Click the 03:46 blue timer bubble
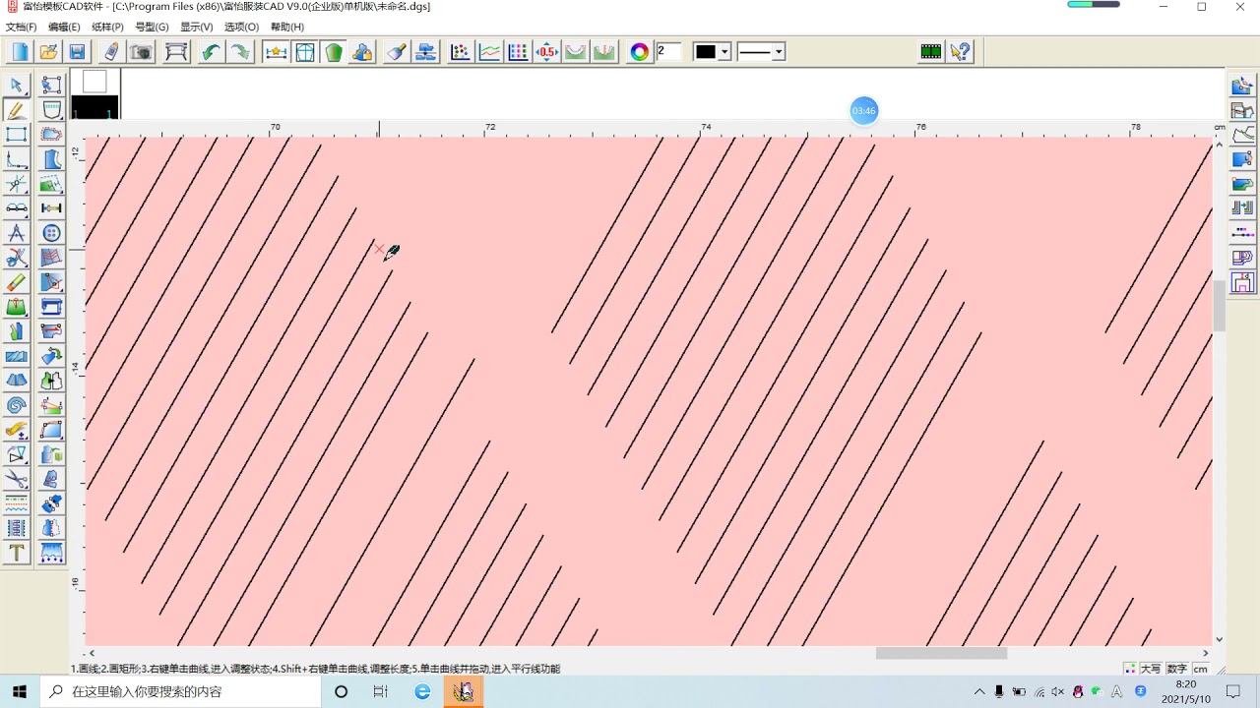The height and width of the screenshot is (708, 1260). point(863,110)
